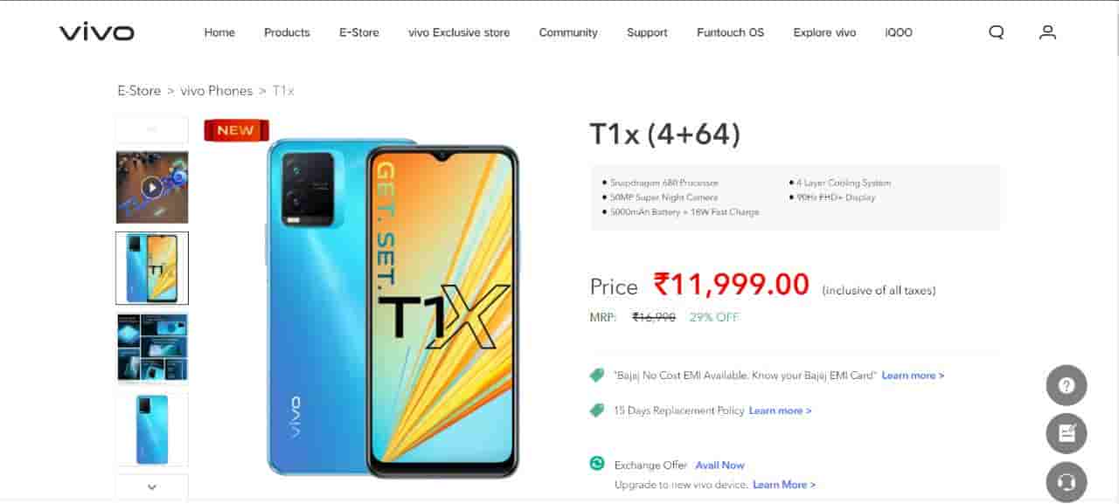This screenshot has width=1119, height=504.
Task: Click the vivo logo
Action: (x=97, y=32)
